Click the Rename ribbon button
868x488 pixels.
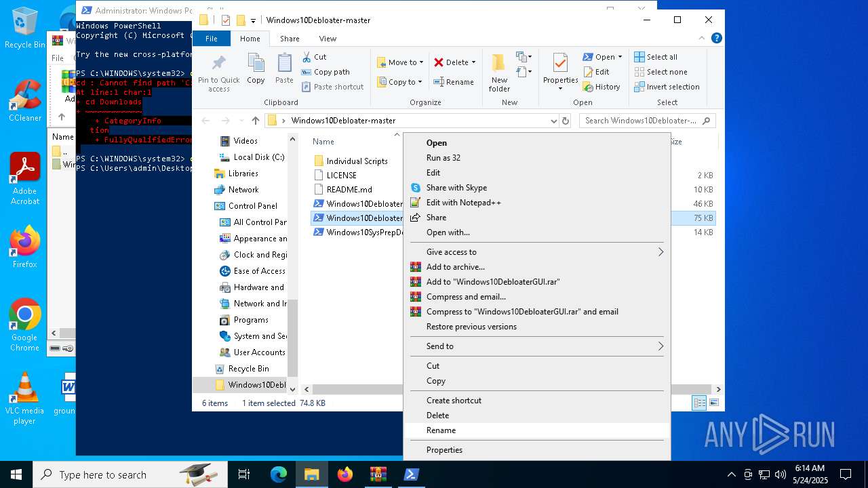(x=454, y=82)
